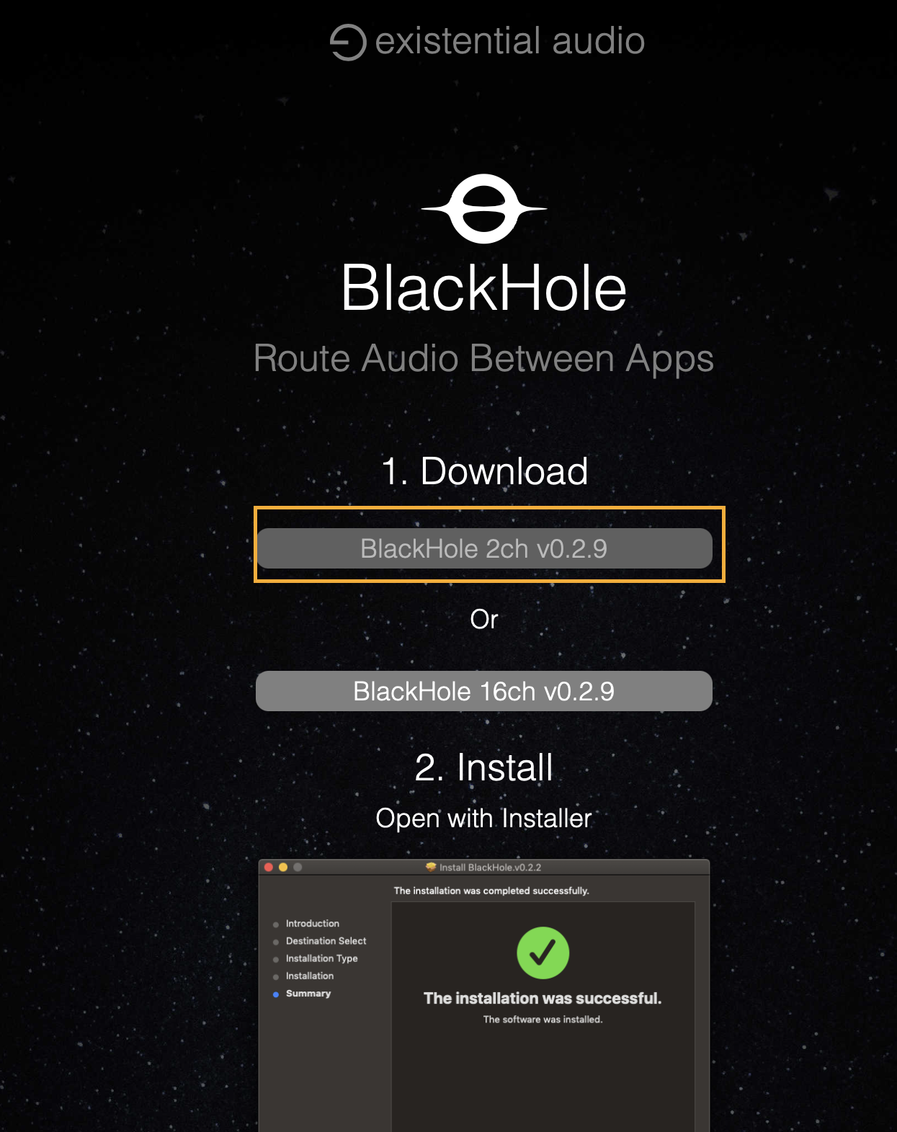Click the package icon in installer title
Image resolution: width=897 pixels, height=1132 pixels.
click(x=431, y=867)
